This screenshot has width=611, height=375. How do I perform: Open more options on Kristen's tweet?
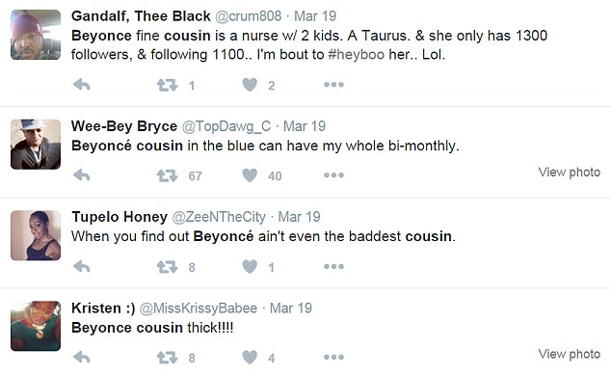point(333,357)
